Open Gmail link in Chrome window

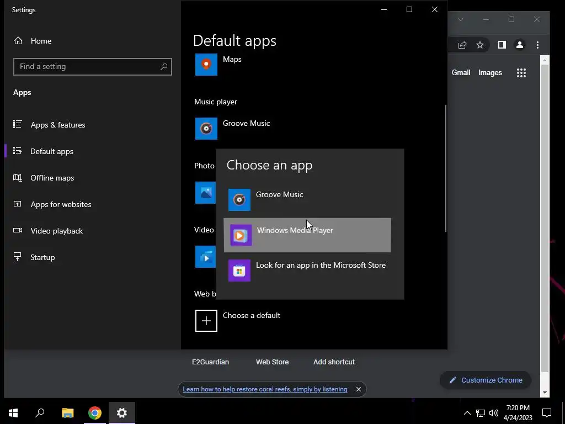point(461,72)
